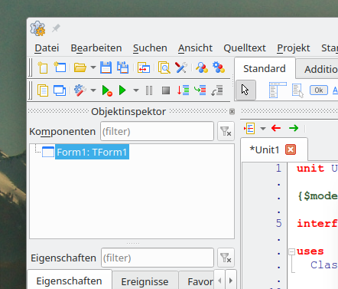Step out with the return arrow icon
This screenshot has width=338, height=289.
(x=217, y=90)
